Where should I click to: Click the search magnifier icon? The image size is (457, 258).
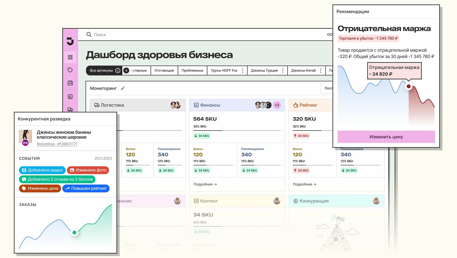point(89,35)
